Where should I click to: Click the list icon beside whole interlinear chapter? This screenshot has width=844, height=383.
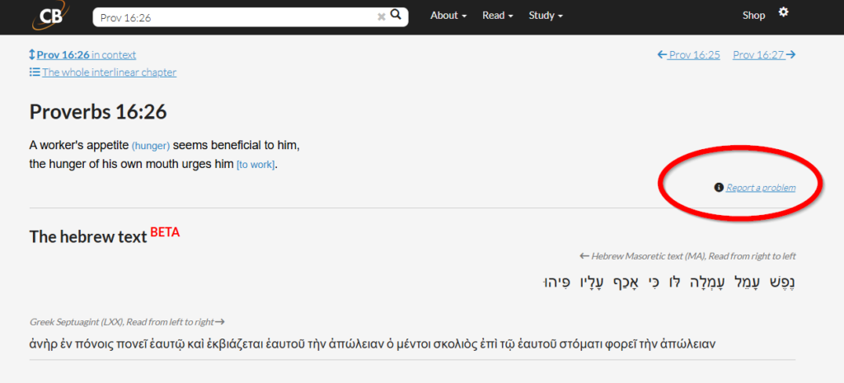click(x=35, y=72)
